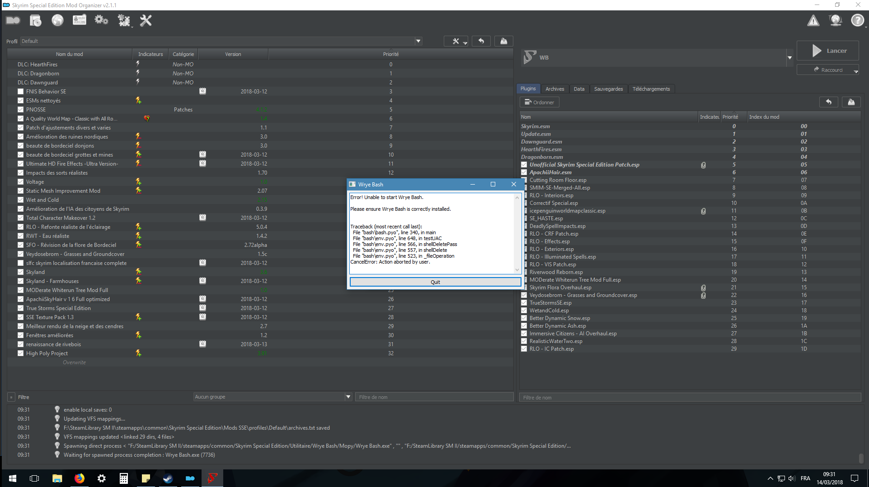Screen dimensions: 869x487
Task: Click the note flag icon of A Quality World Map
Action: pos(147,118)
